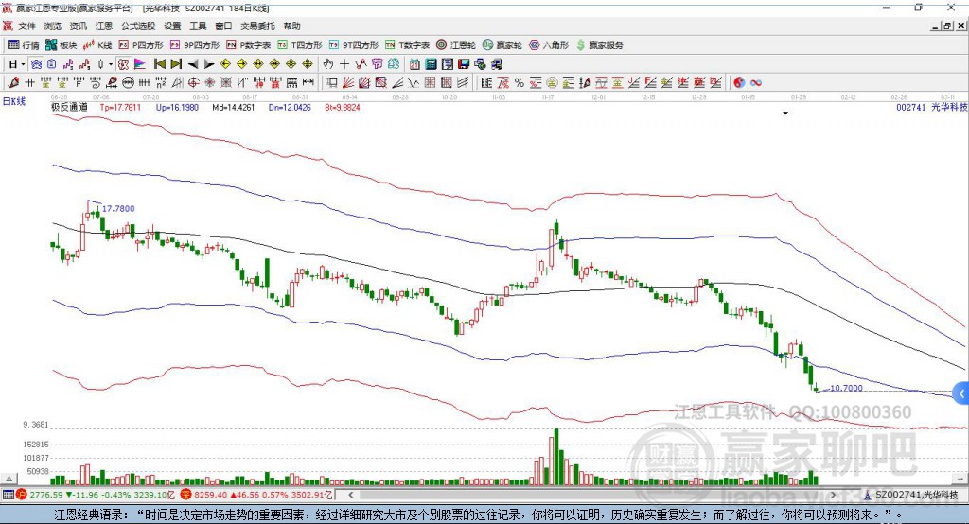Click the magenta flag chart icon

(140, 64)
